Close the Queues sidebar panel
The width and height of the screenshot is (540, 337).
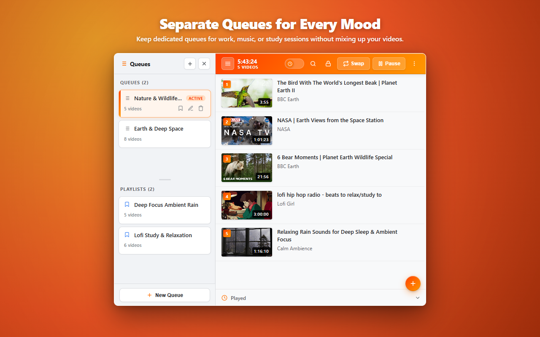(204, 64)
